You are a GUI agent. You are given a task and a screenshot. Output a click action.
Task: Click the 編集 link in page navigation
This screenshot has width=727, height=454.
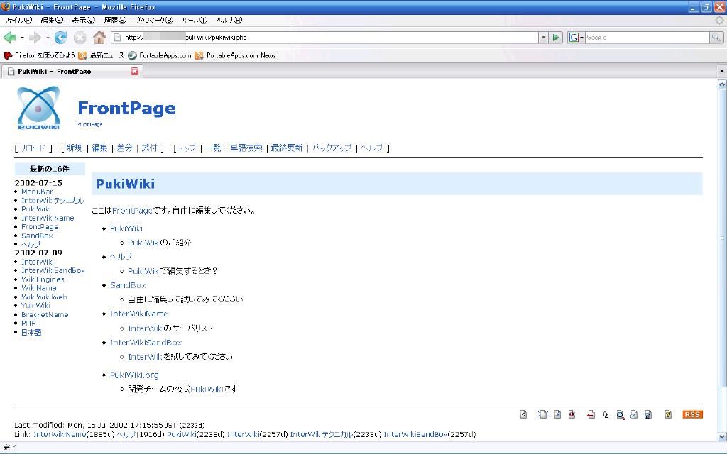pos(99,148)
